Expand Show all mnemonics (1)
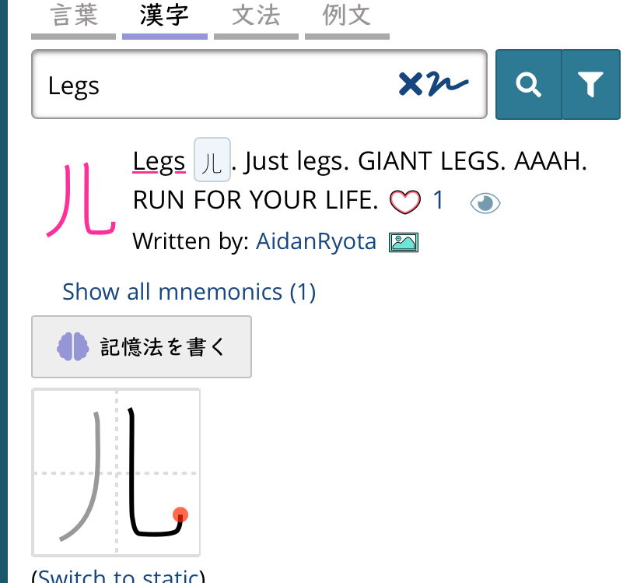Screen dimensions: 644x583 [x=189, y=292]
